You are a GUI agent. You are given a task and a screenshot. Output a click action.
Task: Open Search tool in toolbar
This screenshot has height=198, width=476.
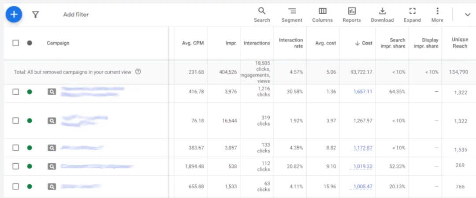pos(262,15)
